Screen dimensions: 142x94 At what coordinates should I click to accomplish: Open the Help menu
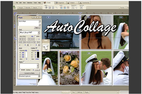click(39, 3)
